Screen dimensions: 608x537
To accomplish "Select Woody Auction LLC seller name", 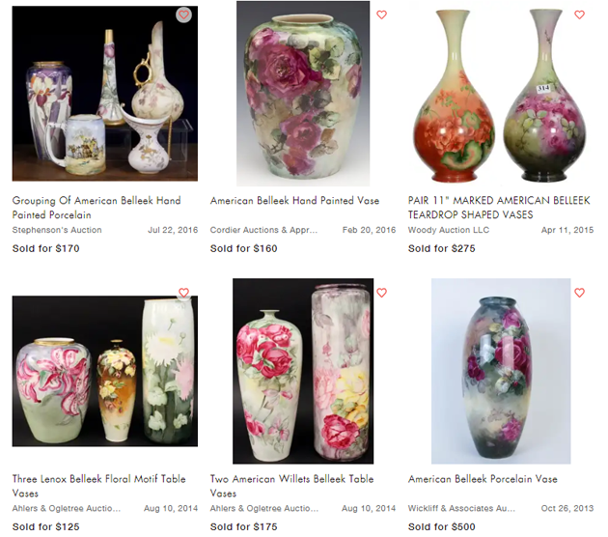I will pyautogui.click(x=449, y=230).
